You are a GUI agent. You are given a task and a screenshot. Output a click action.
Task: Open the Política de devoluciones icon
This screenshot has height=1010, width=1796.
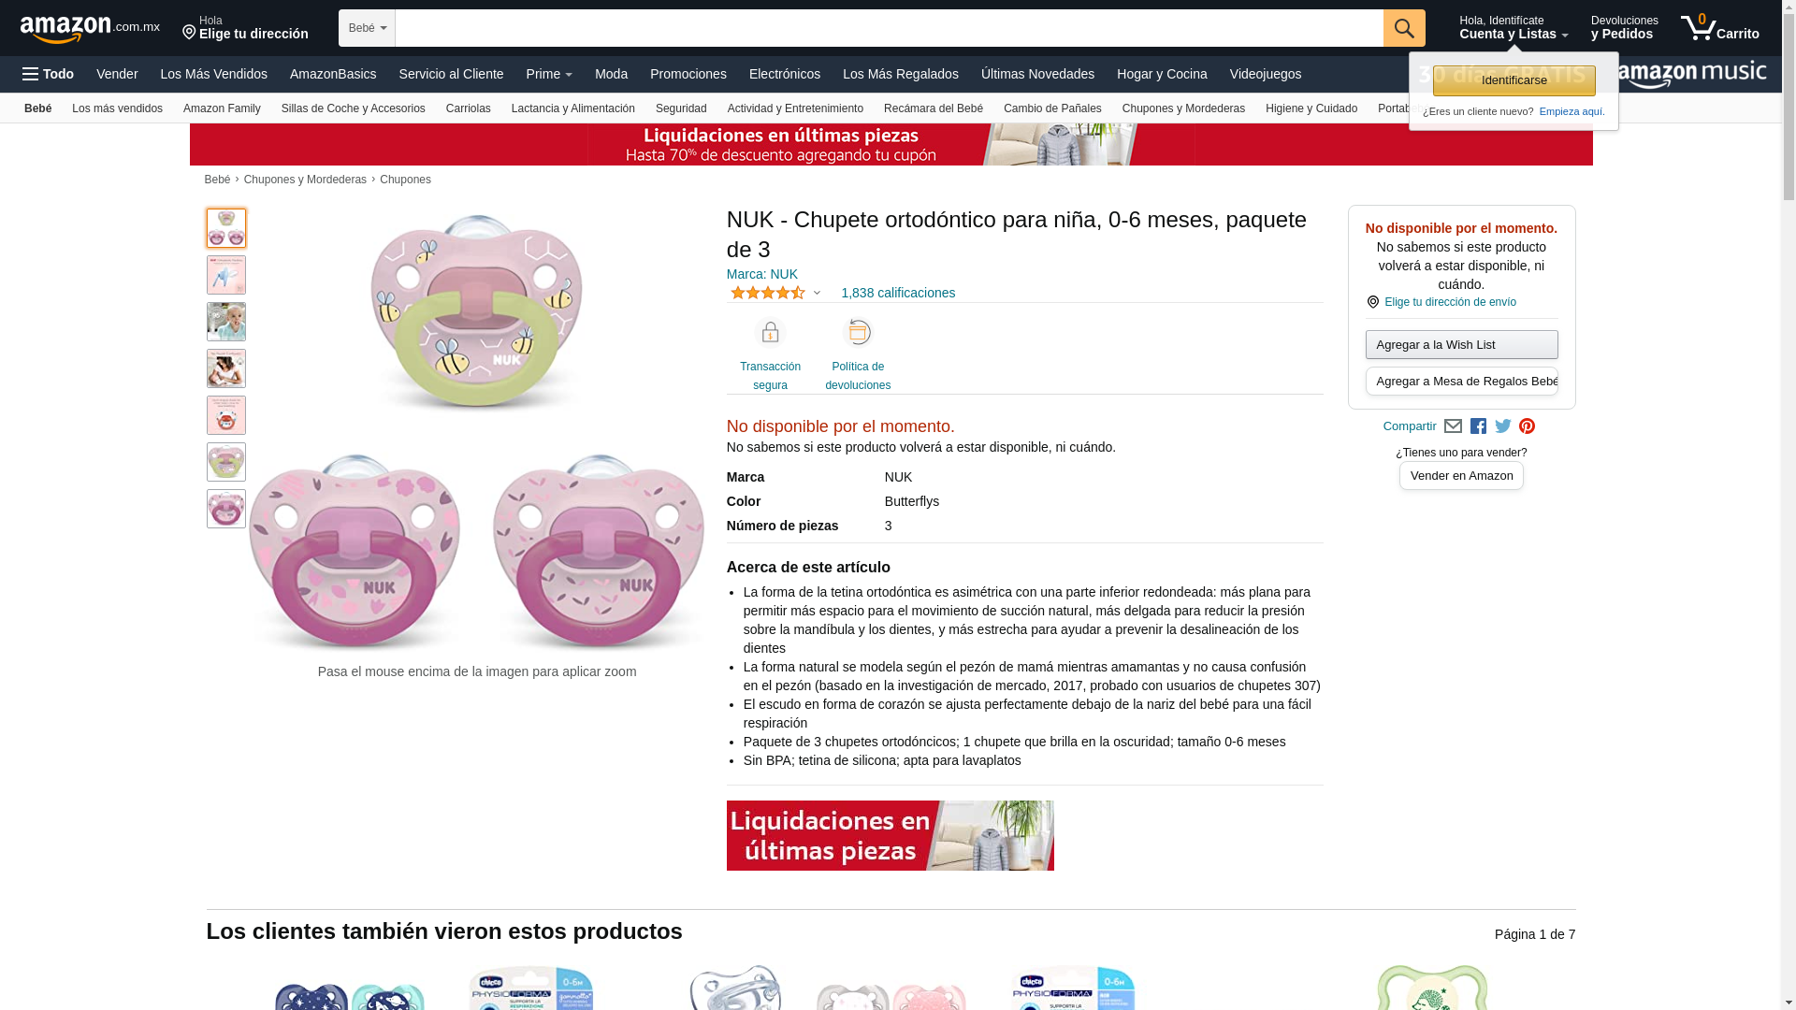(x=858, y=333)
